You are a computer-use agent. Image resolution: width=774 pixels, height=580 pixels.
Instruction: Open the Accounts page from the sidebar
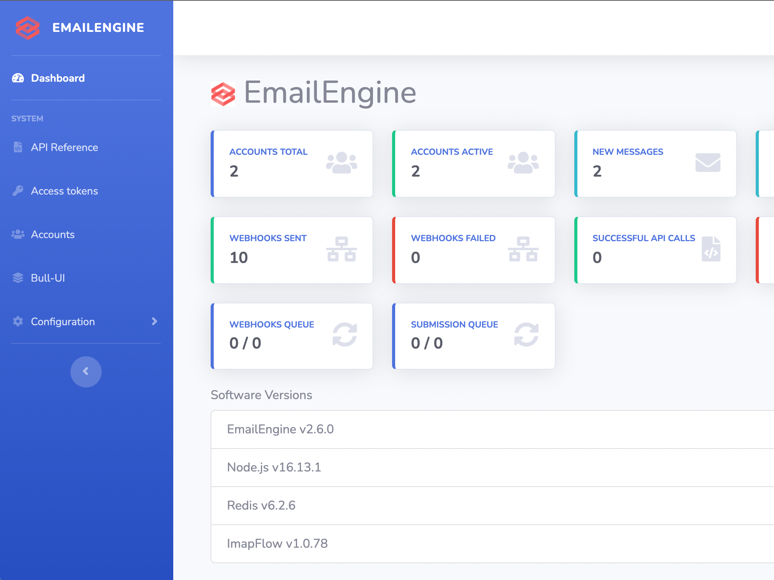53,234
